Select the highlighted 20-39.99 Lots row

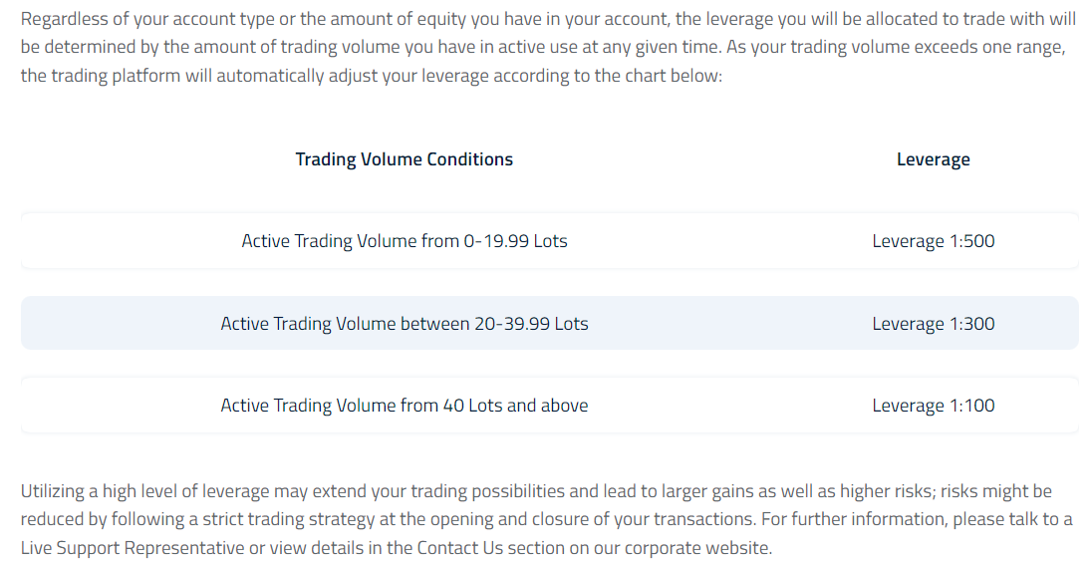point(549,323)
